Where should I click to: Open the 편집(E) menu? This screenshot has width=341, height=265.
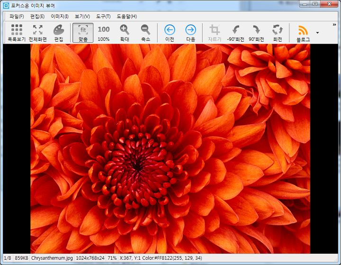37,16
